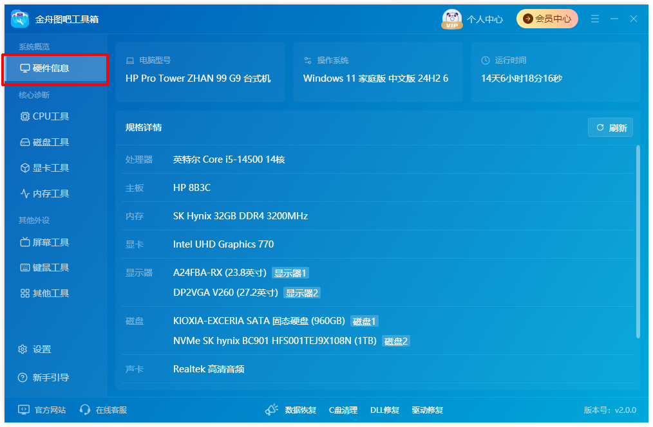
Task: Open 屏幕工具 in the sidebar
Action: [44, 242]
